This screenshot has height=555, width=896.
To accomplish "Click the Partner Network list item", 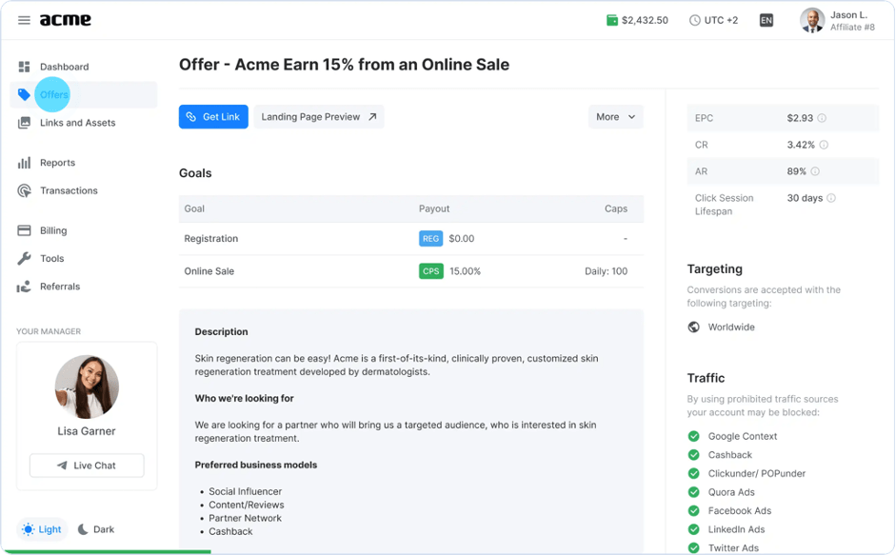I will pyautogui.click(x=245, y=519).
